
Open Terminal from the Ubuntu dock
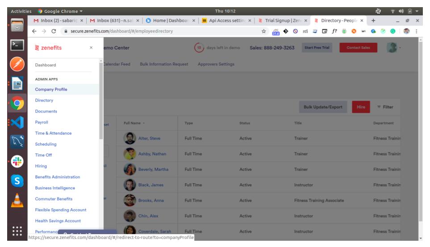tap(17, 45)
